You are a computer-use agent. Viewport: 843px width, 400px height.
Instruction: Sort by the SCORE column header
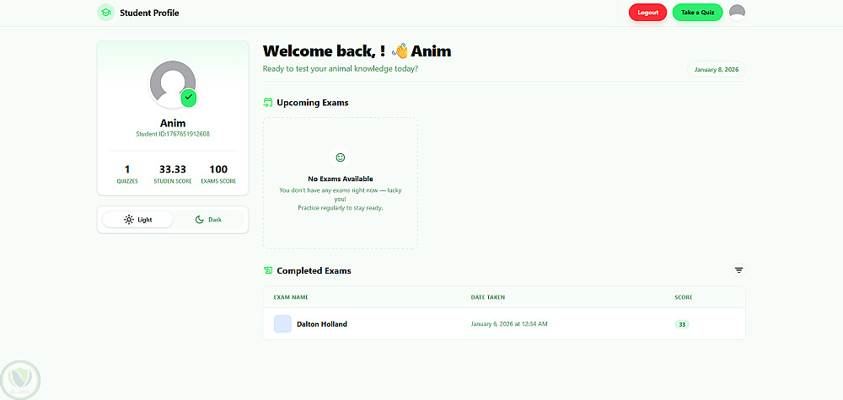[684, 297]
